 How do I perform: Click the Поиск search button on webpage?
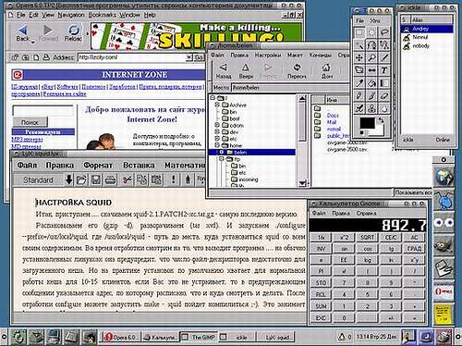tap(30, 122)
